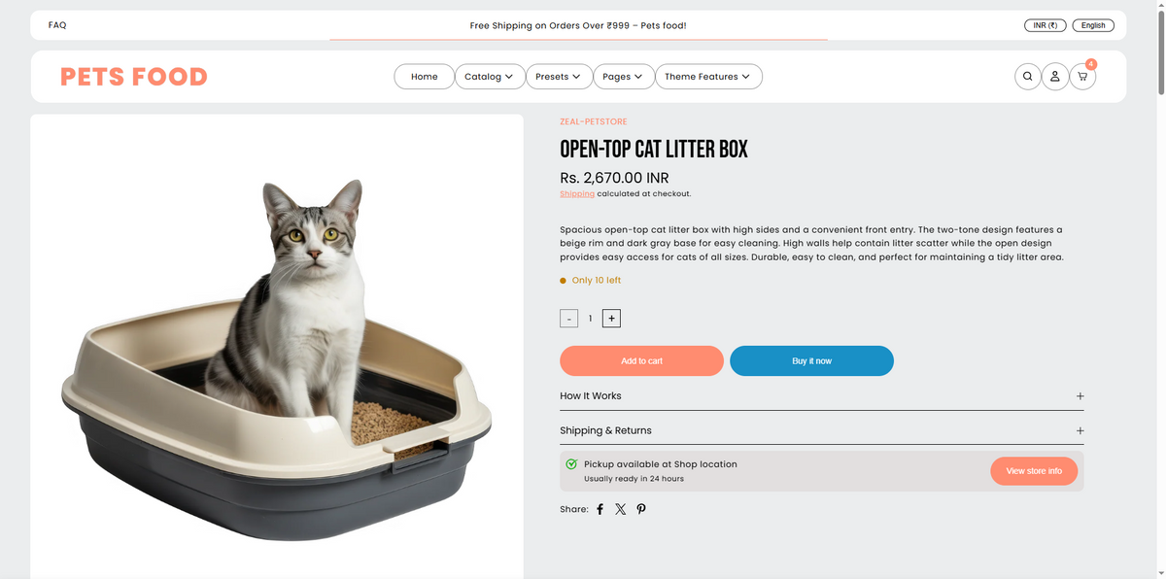Open the Catalog dropdown menu

[489, 77]
